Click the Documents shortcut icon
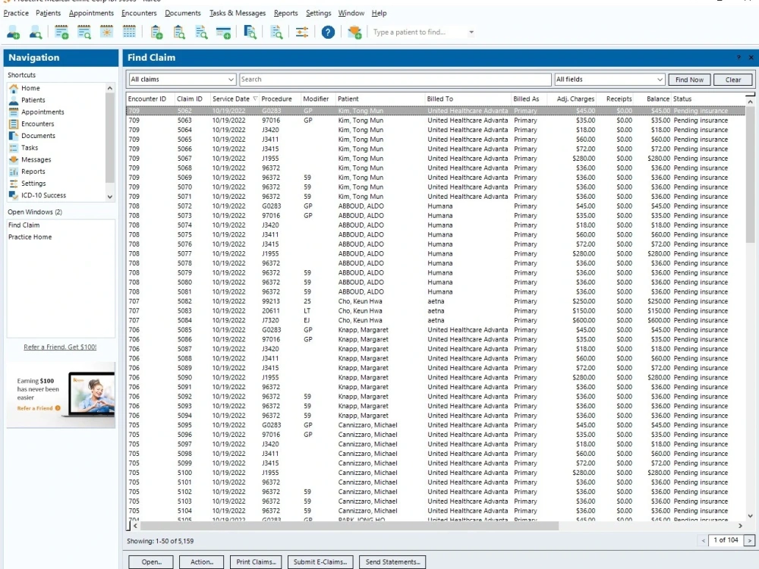Screen dimensions: 759x569 (14, 136)
